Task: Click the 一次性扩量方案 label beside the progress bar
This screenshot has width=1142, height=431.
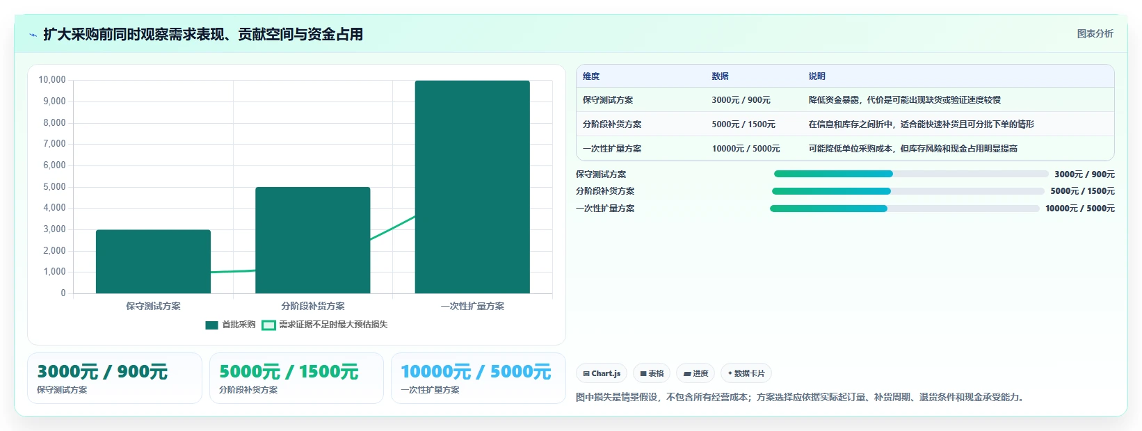Action: [x=605, y=209]
